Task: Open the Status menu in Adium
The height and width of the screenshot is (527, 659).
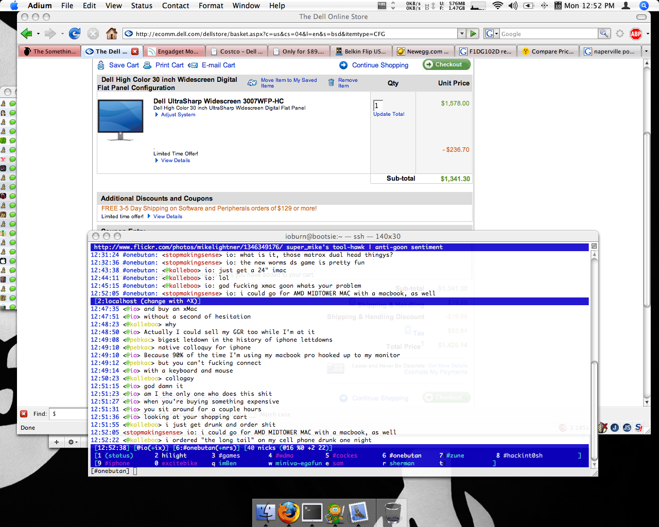Action: coord(142,6)
